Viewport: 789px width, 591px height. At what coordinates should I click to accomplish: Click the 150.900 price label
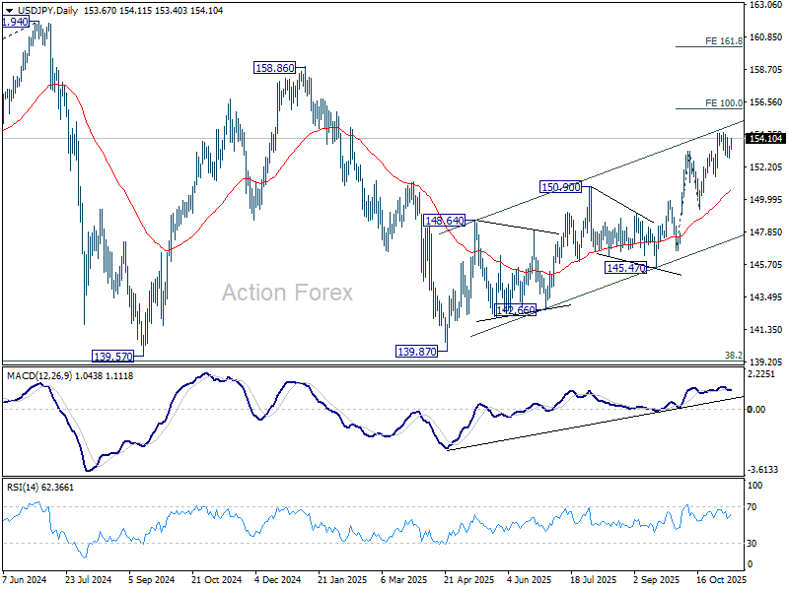tap(560, 187)
